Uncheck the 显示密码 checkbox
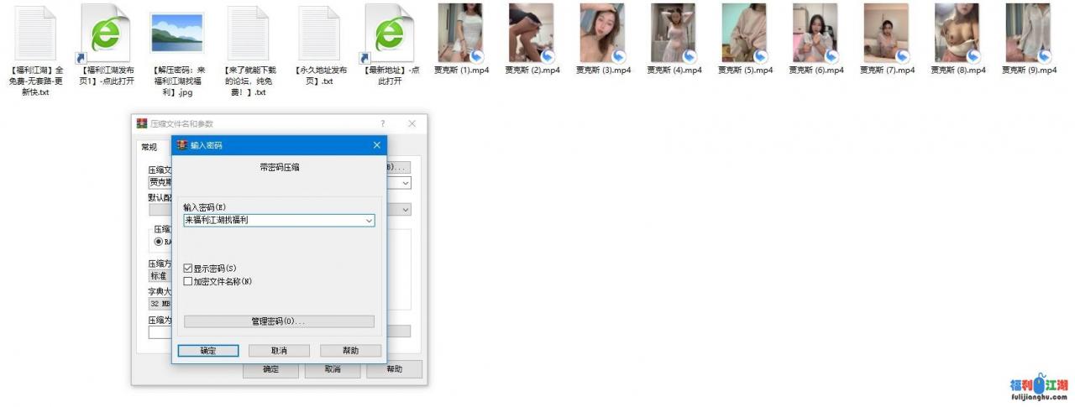Image resolution: width=1075 pixels, height=407 pixels. coord(188,269)
